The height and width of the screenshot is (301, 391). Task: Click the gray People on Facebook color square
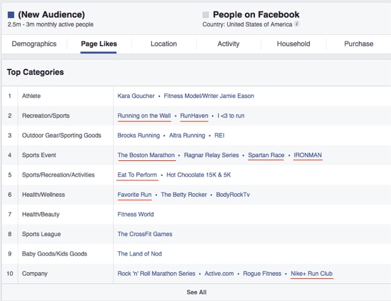point(206,15)
